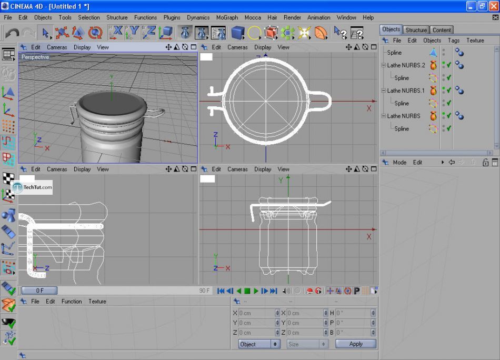Toggle visibility dots of top Spline object
The width and height of the screenshot is (500, 360).
click(x=444, y=52)
